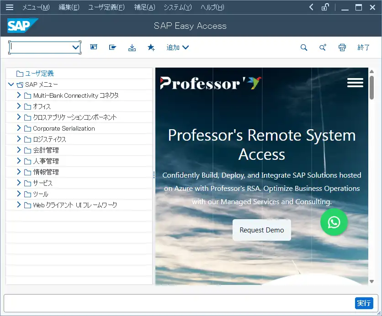Add to favorites using the star icon
382x316 pixels.
tap(151, 47)
